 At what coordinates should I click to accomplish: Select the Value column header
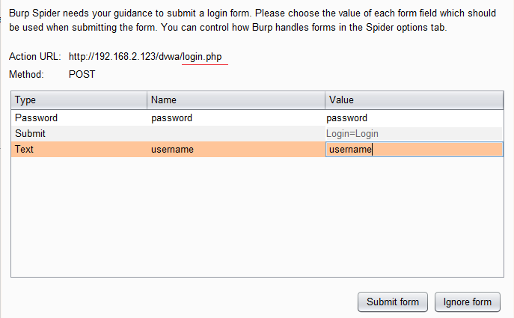click(x=414, y=100)
